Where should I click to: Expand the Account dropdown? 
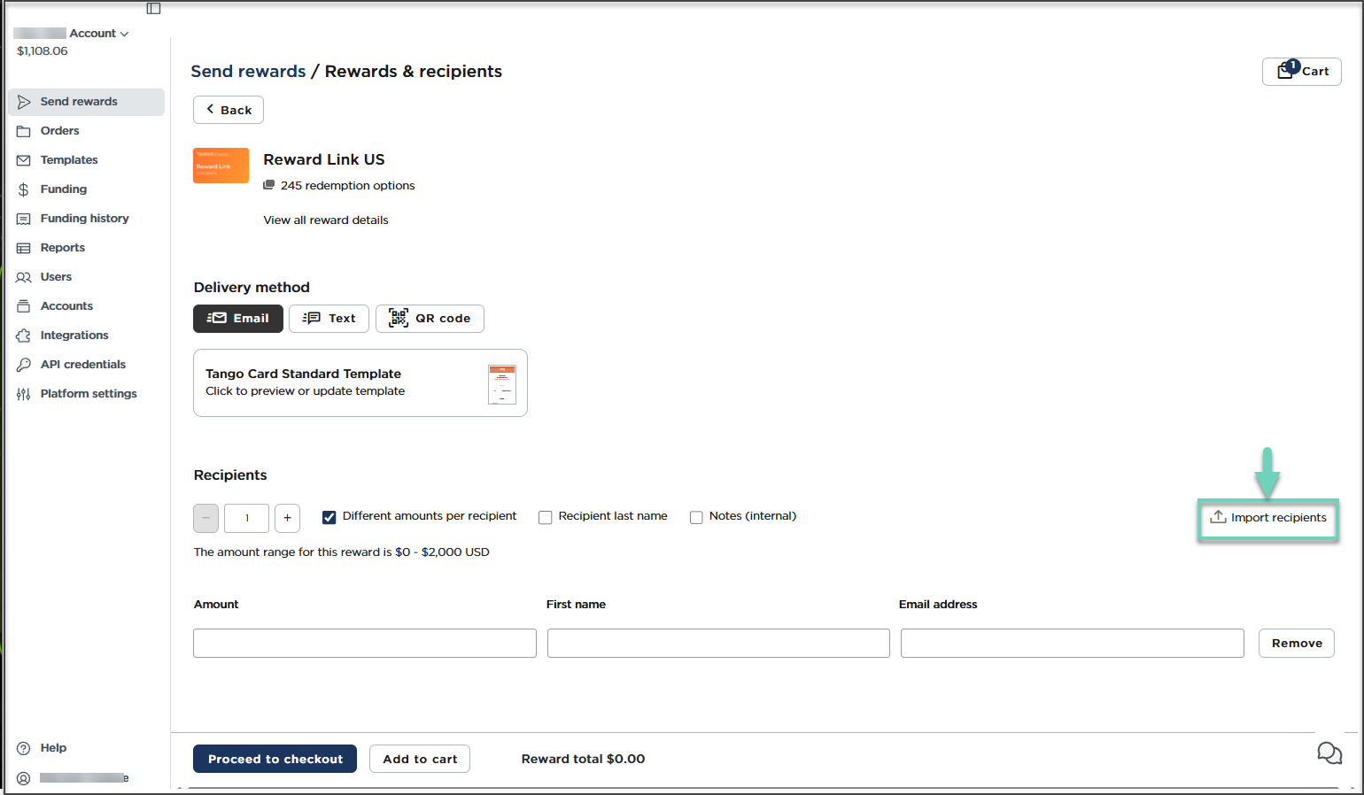tap(98, 34)
